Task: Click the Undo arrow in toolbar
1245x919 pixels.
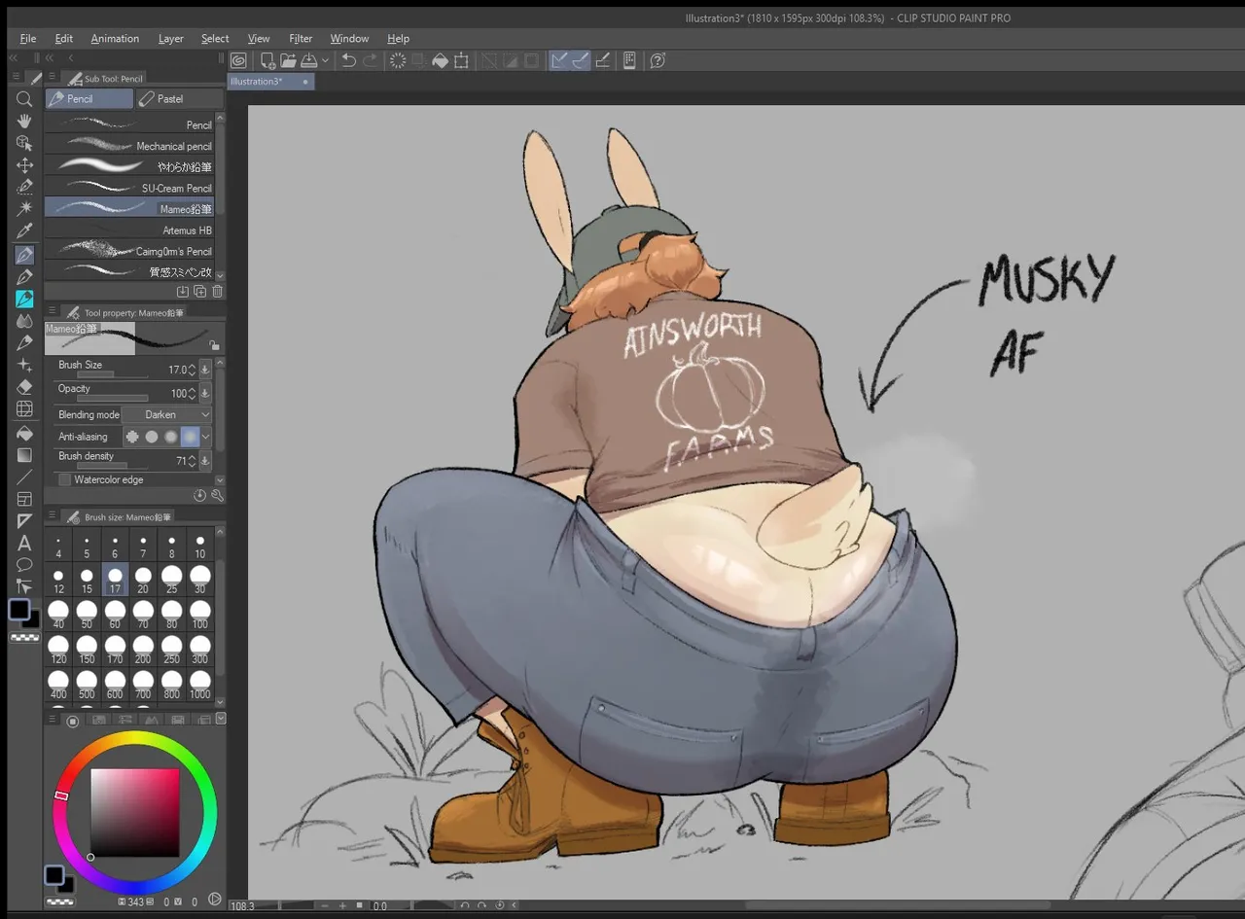Action: click(x=348, y=60)
